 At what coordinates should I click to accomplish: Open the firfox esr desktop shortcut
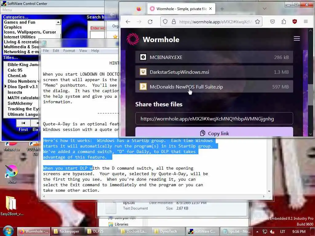(x=12, y=146)
